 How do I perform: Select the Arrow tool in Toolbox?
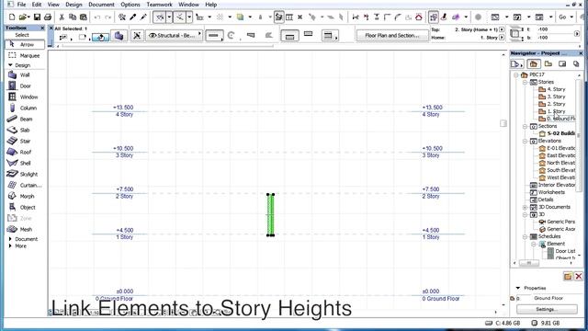coord(25,44)
